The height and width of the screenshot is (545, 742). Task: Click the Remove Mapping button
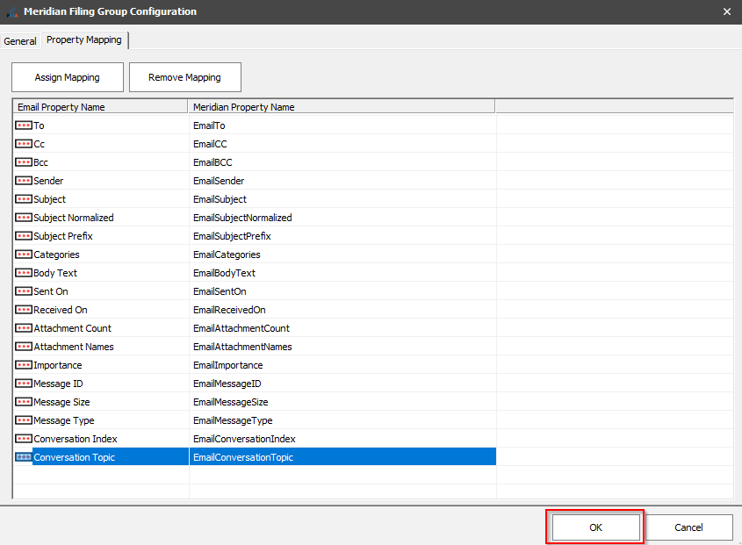(184, 77)
